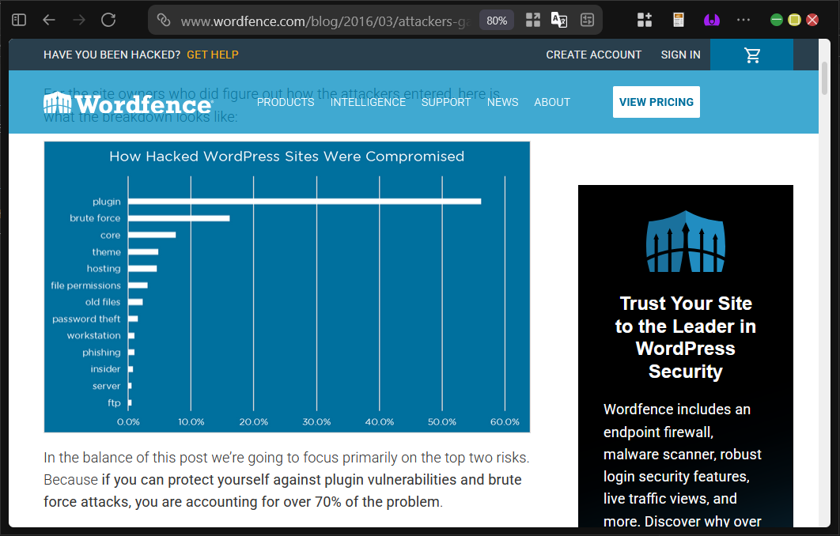Go forward to the next page
The height and width of the screenshot is (536, 840).
click(79, 21)
